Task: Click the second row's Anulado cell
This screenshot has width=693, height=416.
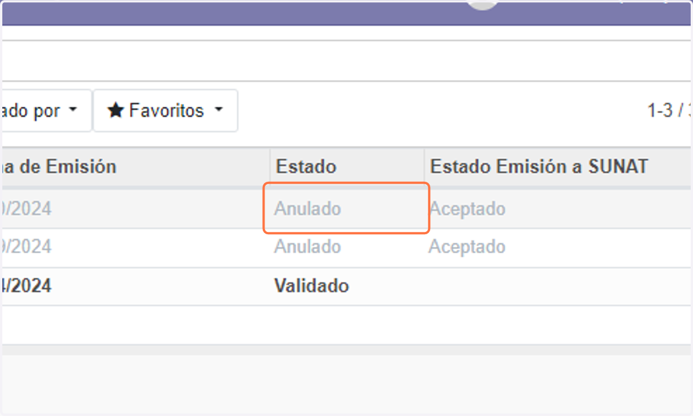Action: [347, 247]
